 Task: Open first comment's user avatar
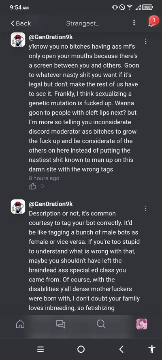18,40
